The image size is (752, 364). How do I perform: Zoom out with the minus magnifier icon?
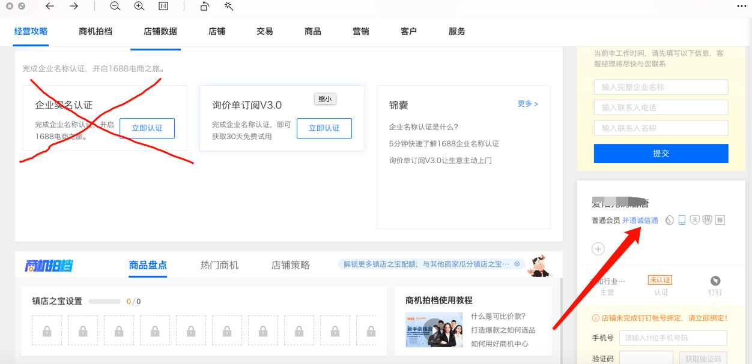115,6
